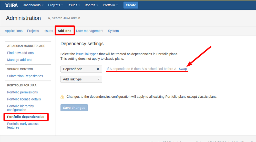This screenshot has height=142, width=256.
Task: Open the Issues dropdown in top bar
Action: 74,5
